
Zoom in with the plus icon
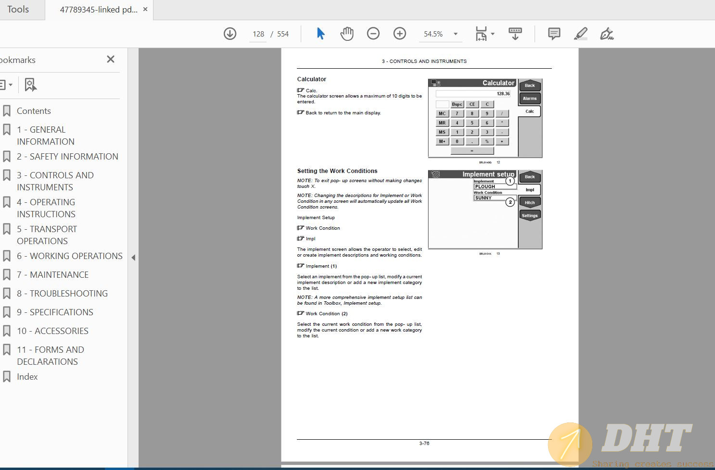(399, 34)
